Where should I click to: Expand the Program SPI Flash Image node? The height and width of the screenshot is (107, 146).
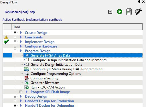pyautogui.click(x=21, y=92)
